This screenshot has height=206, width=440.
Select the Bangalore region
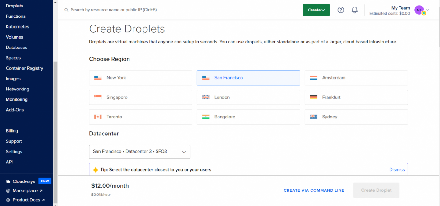tap(248, 117)
